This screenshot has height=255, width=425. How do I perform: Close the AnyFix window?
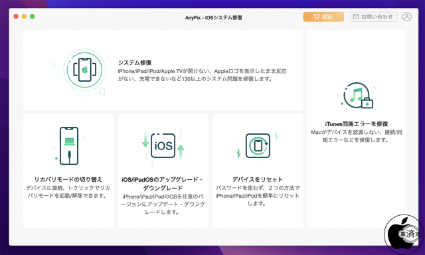16,17
